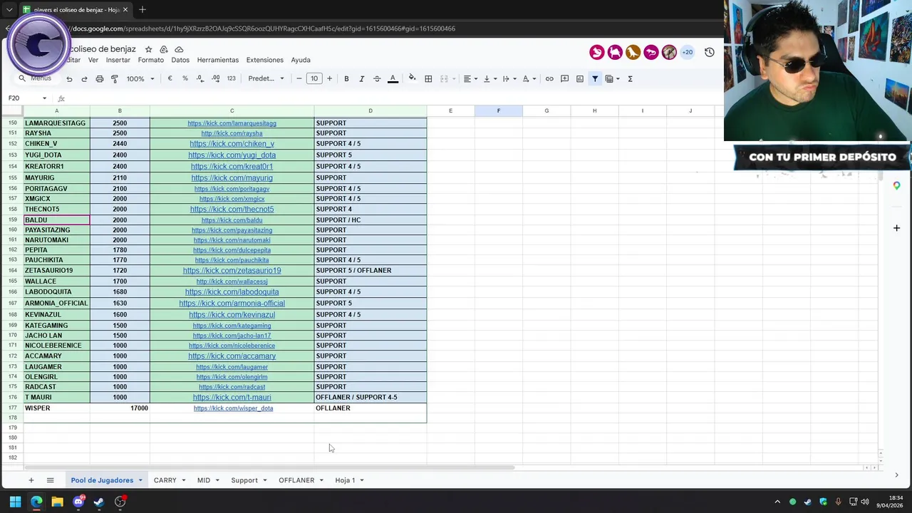Open horizontal align dropdown
Image resolution: width=912 pixels, height=513 pixels.
[x=470, y=78]
